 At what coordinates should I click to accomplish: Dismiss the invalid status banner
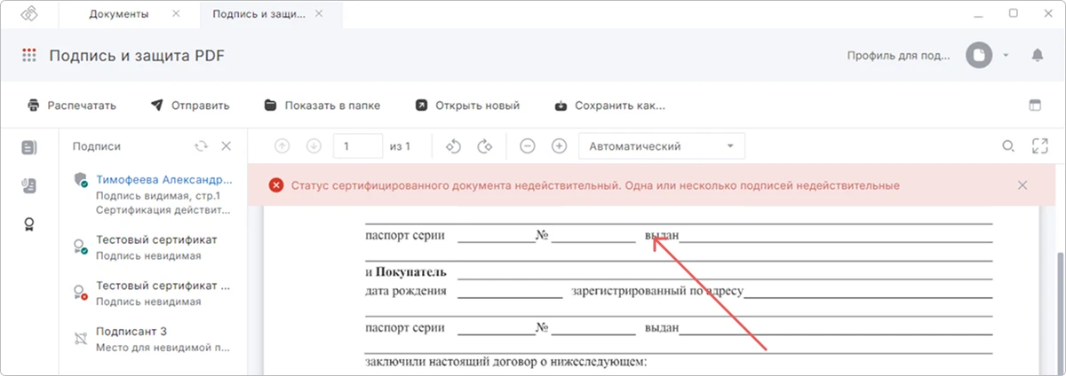click(1022, 185)
